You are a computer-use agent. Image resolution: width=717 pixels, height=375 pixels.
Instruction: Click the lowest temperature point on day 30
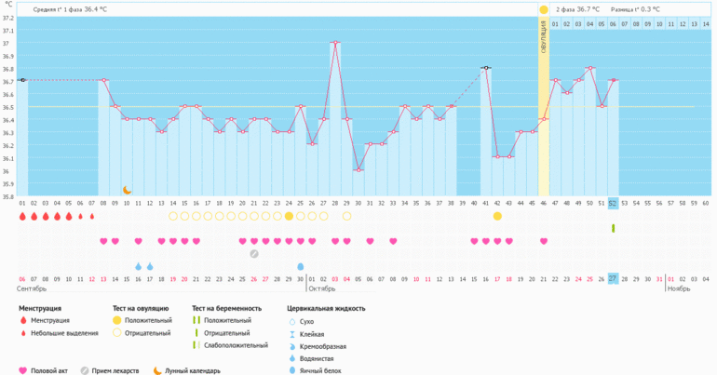point(358,169)
